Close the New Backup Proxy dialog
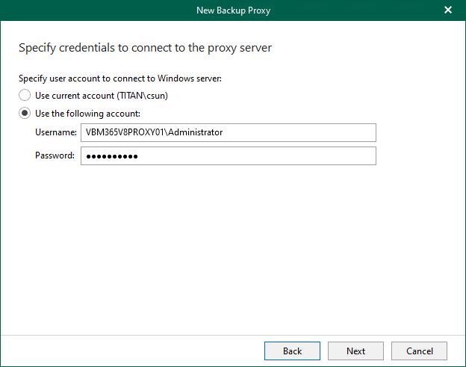Image resolution: width=466 pixels, height=367 pixels. pos(448,10)
